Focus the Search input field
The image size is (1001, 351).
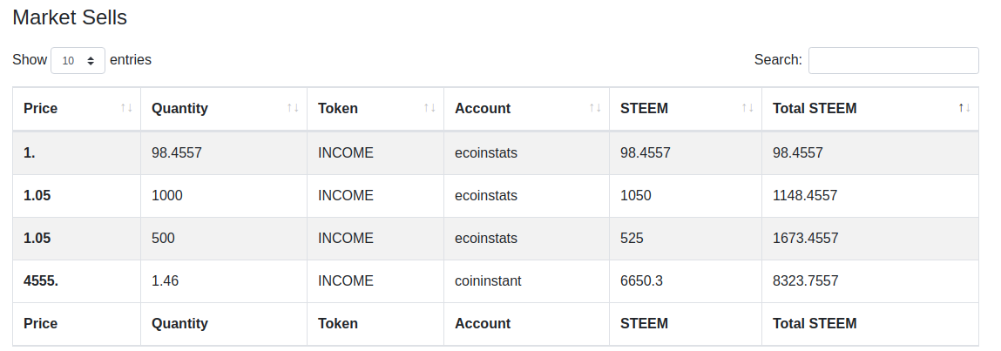[893, 61]
